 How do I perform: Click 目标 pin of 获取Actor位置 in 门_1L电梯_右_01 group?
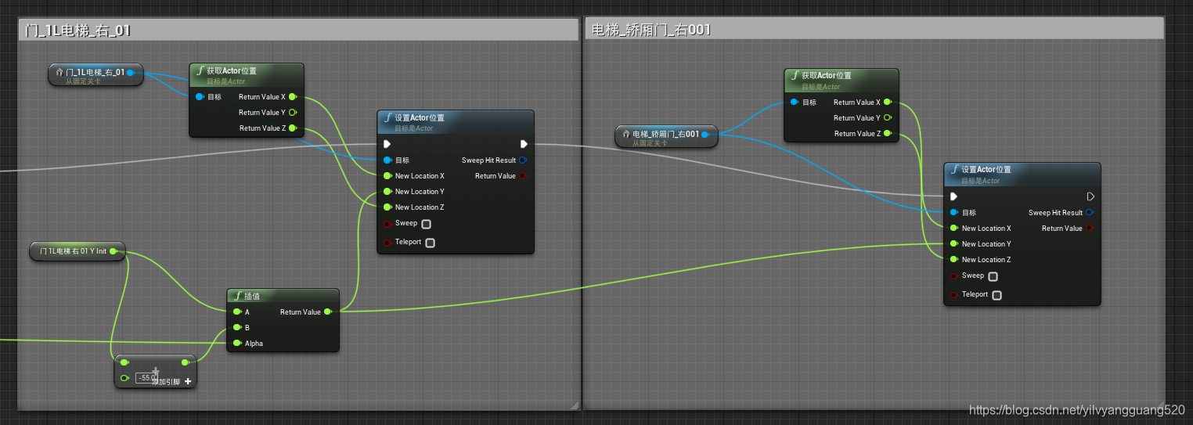[200, 97]
